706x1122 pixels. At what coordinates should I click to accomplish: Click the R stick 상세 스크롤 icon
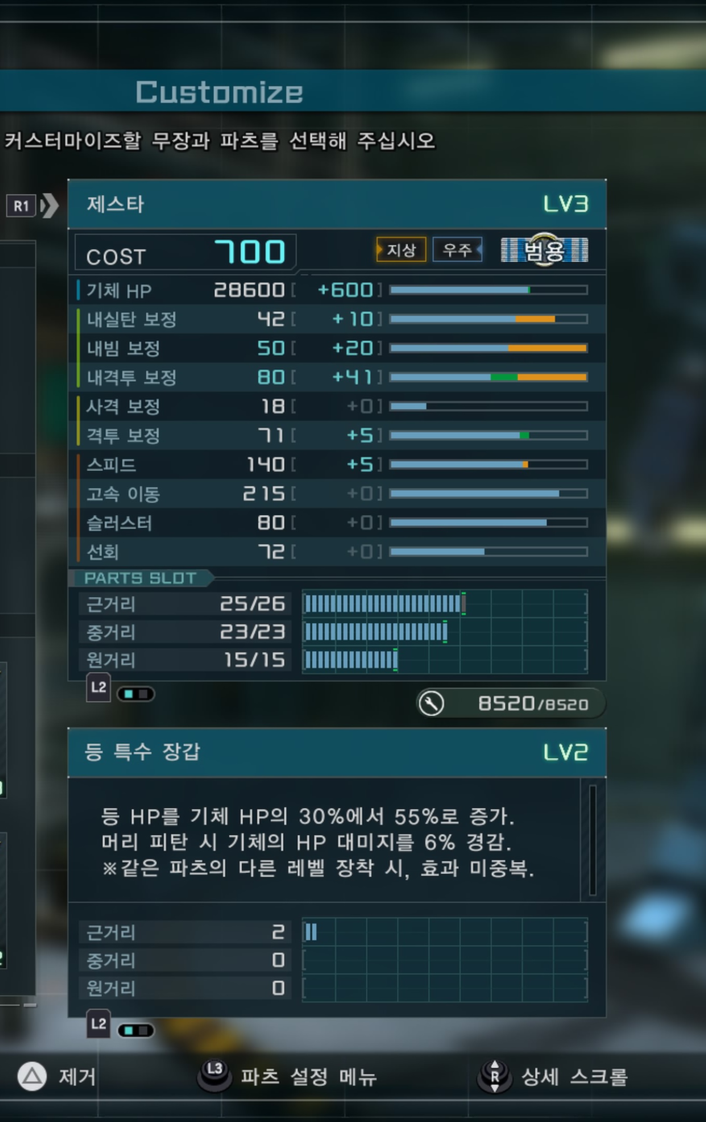pos(494,1076)
